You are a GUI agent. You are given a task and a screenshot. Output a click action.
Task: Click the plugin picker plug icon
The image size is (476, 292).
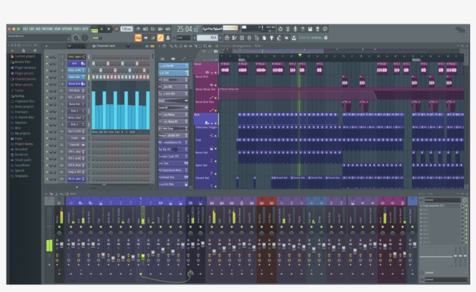pyautogui.click(x=272, y=38)
